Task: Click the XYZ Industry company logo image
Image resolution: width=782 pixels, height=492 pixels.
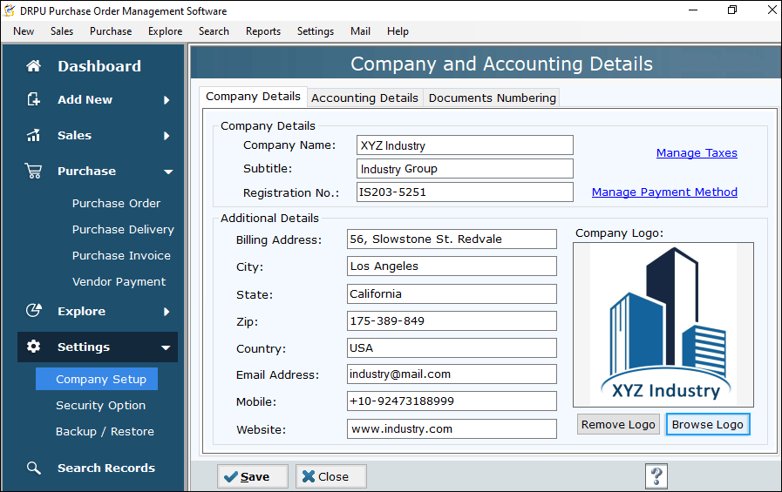Action: [x=663, y=325]
